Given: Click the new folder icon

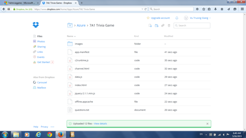Looking at the screenshot, I should (156, 26).
